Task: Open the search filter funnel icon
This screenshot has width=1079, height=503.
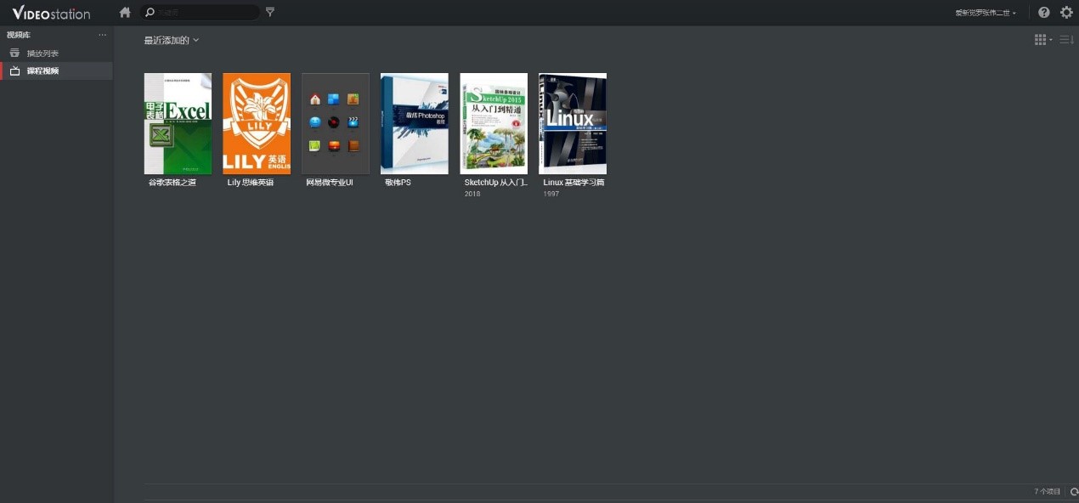Action: (x=270, y=13)
